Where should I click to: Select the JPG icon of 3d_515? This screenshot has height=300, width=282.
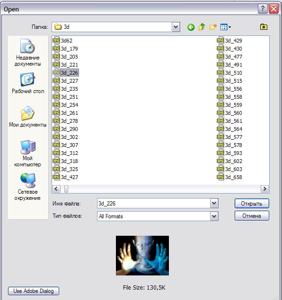pyautogui.click(x=220, y=80)
